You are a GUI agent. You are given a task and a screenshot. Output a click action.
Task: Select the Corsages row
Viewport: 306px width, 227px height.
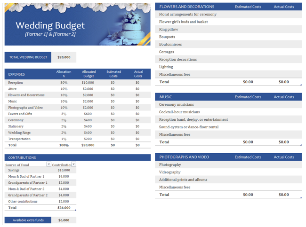point(228,52)
